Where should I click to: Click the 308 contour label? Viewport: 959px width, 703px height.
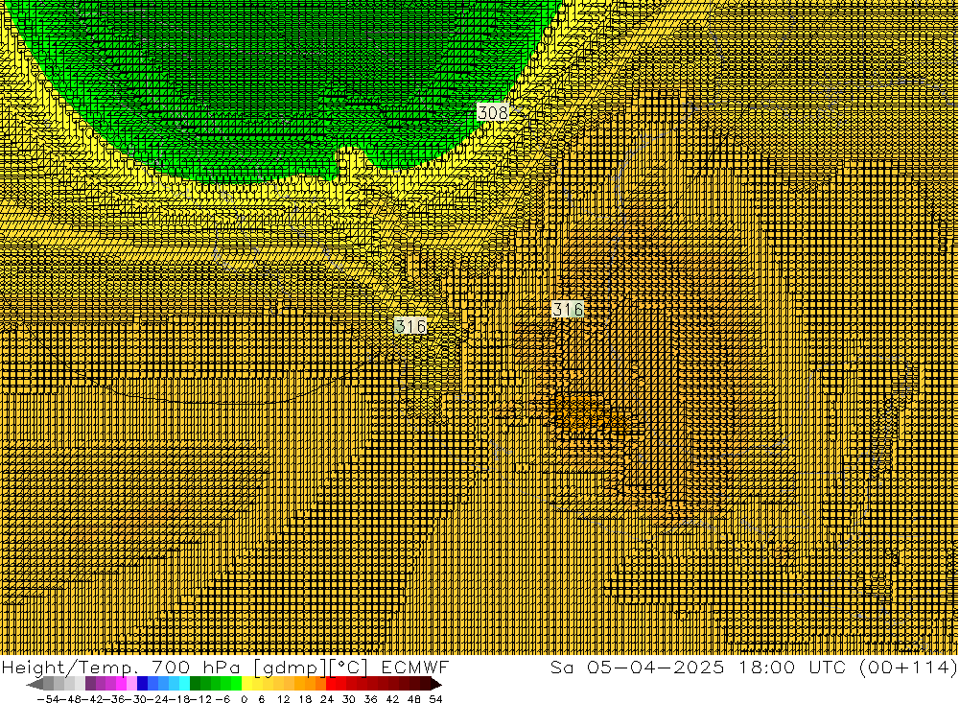tap(493, 112)
